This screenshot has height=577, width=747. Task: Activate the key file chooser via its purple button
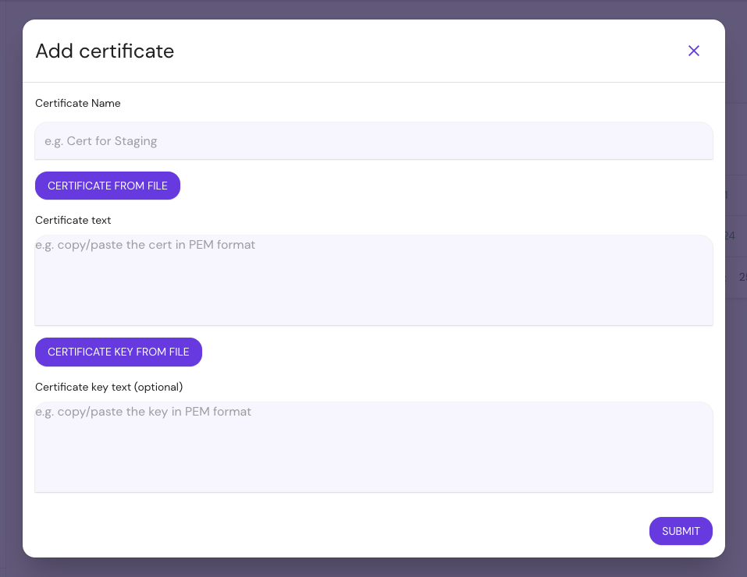[118, 352]
